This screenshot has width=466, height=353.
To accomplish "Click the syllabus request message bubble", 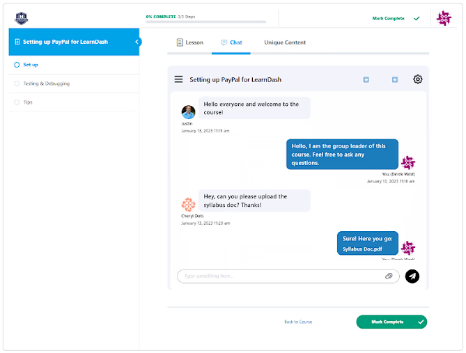I will [254, 201].
